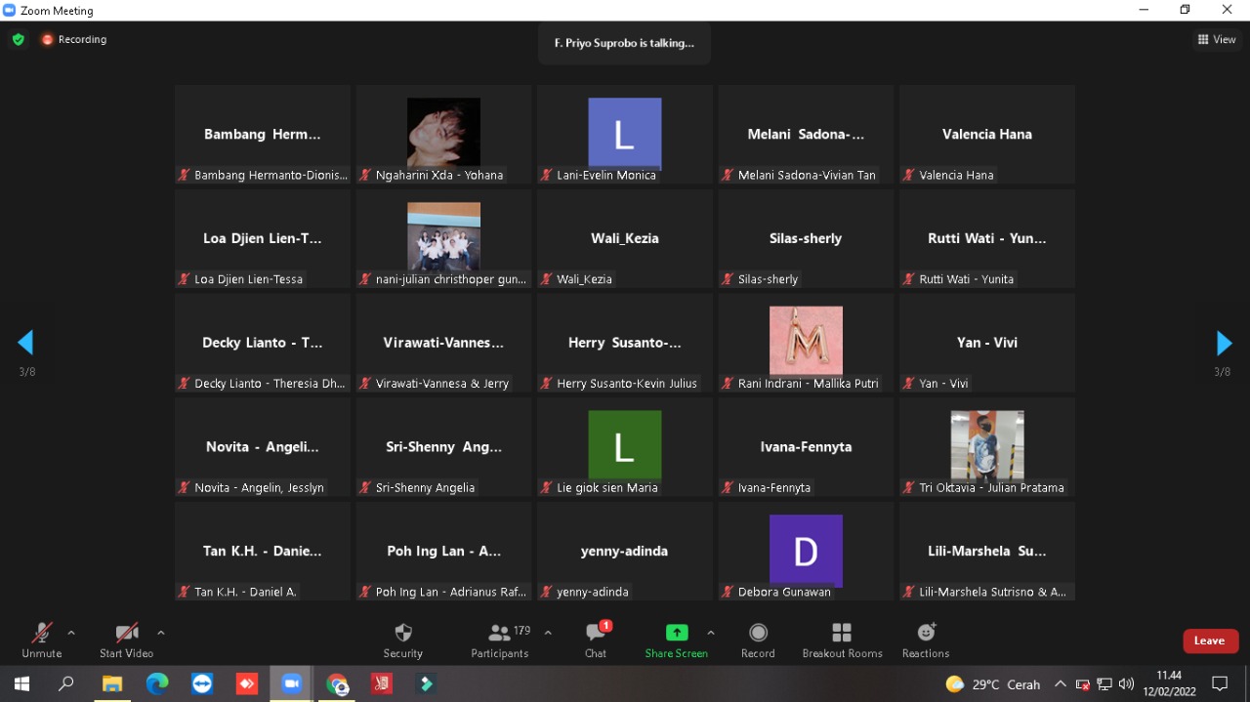Click the green encryption shield icon
The height and width of the screenshot is (702, 1250).
(18, 40)
